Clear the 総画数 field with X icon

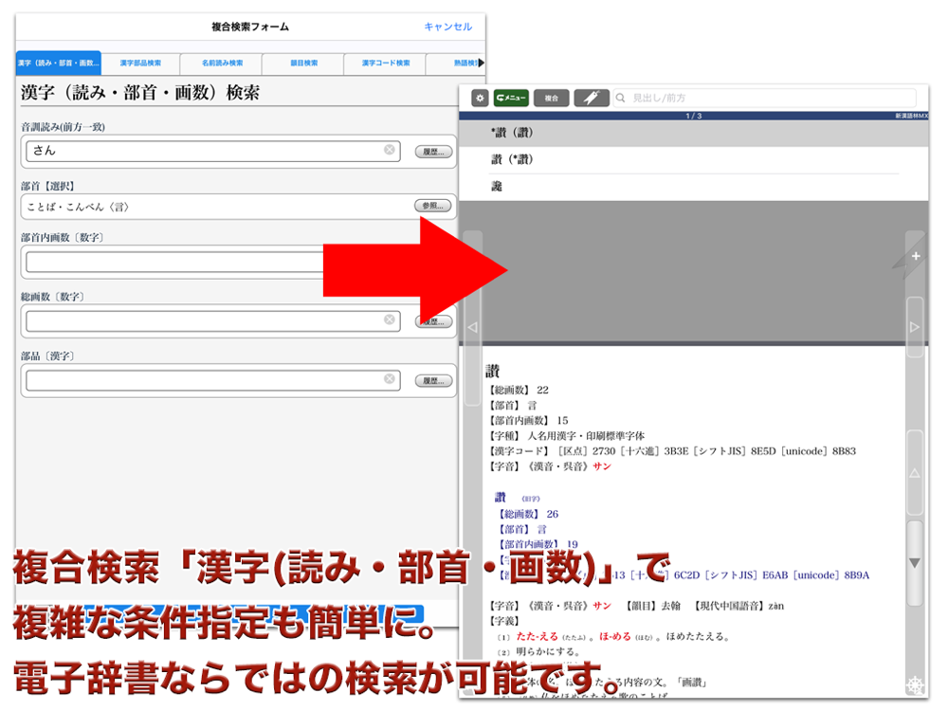pos(390,319)
